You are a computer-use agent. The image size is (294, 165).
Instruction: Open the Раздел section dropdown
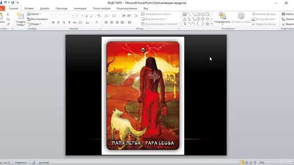(x=34, y=24)
